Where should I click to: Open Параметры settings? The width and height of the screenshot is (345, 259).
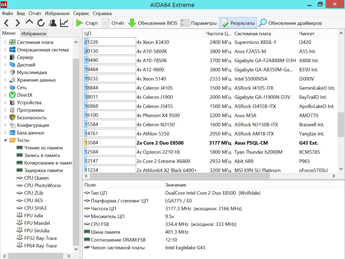pos(199,23)
